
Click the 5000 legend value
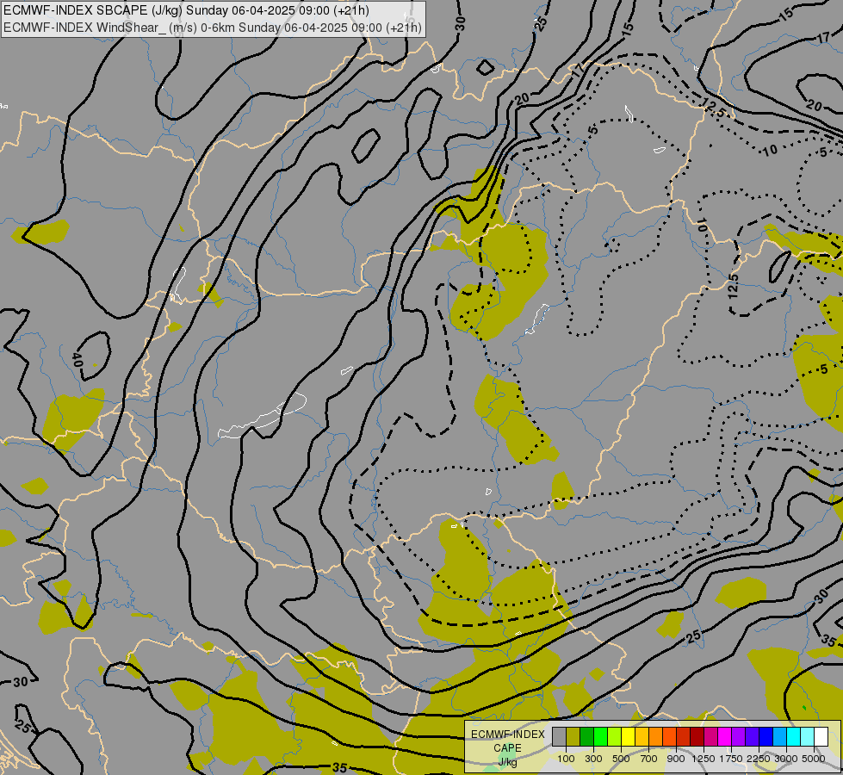pos(814,759)
